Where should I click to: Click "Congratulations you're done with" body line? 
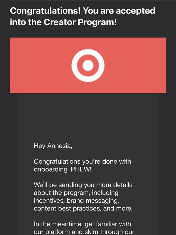tap(82, 161)
